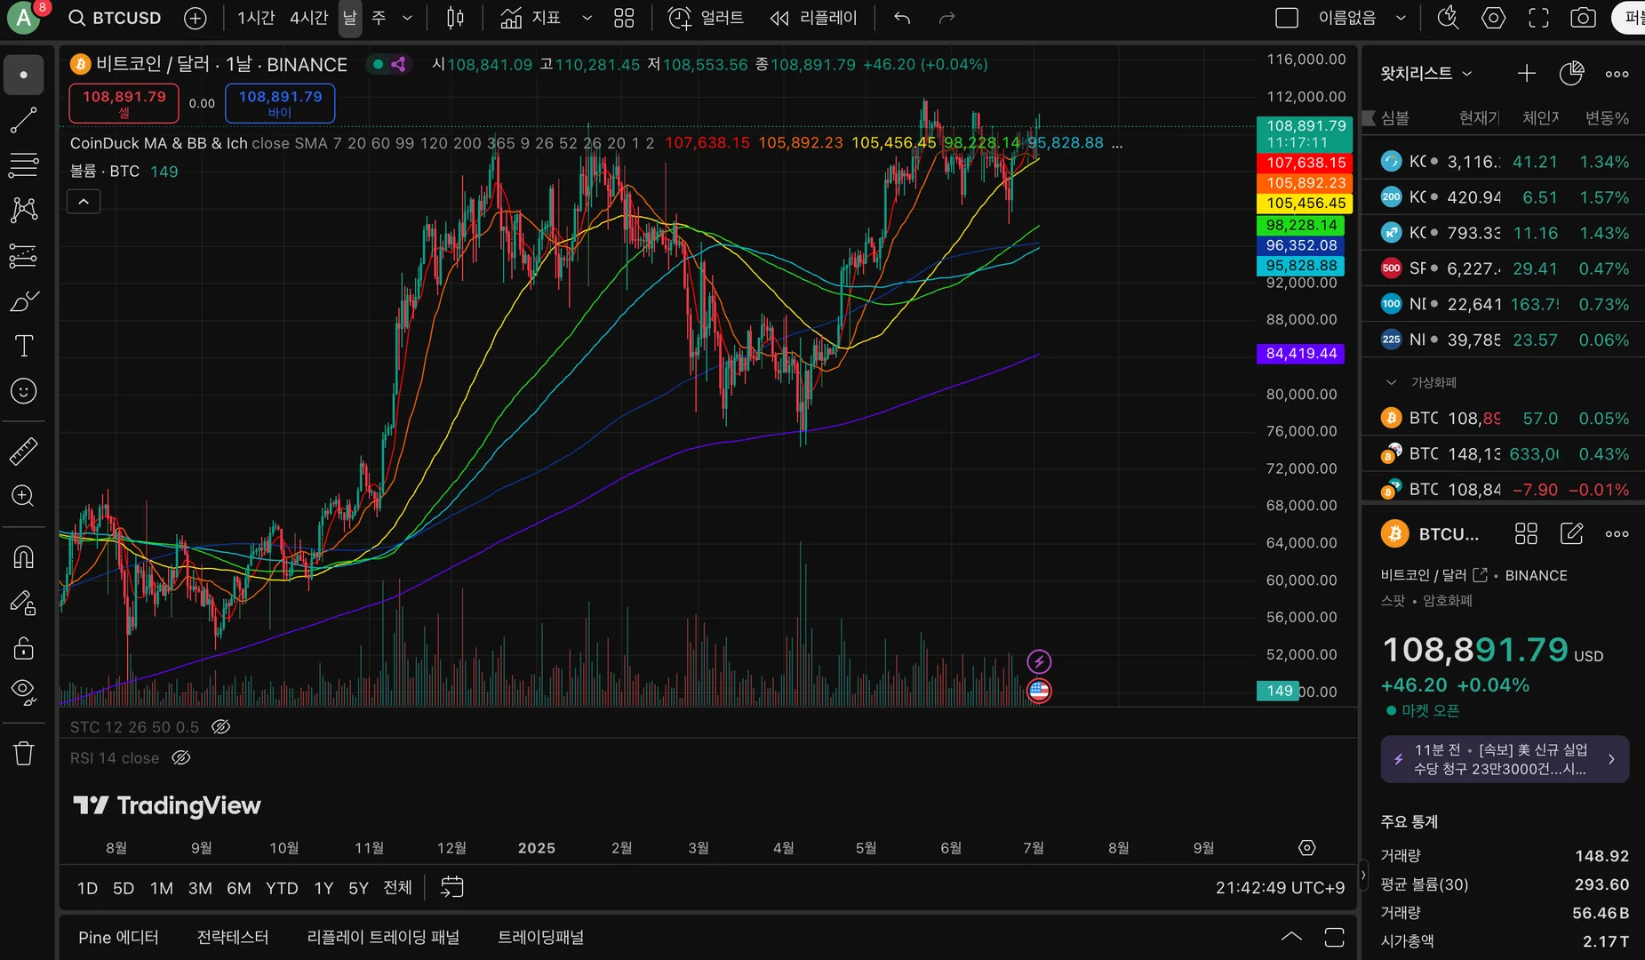Select the ruler measure tool
The width and height of the screenshot is (1645, 960).
(x=24, y=452)
